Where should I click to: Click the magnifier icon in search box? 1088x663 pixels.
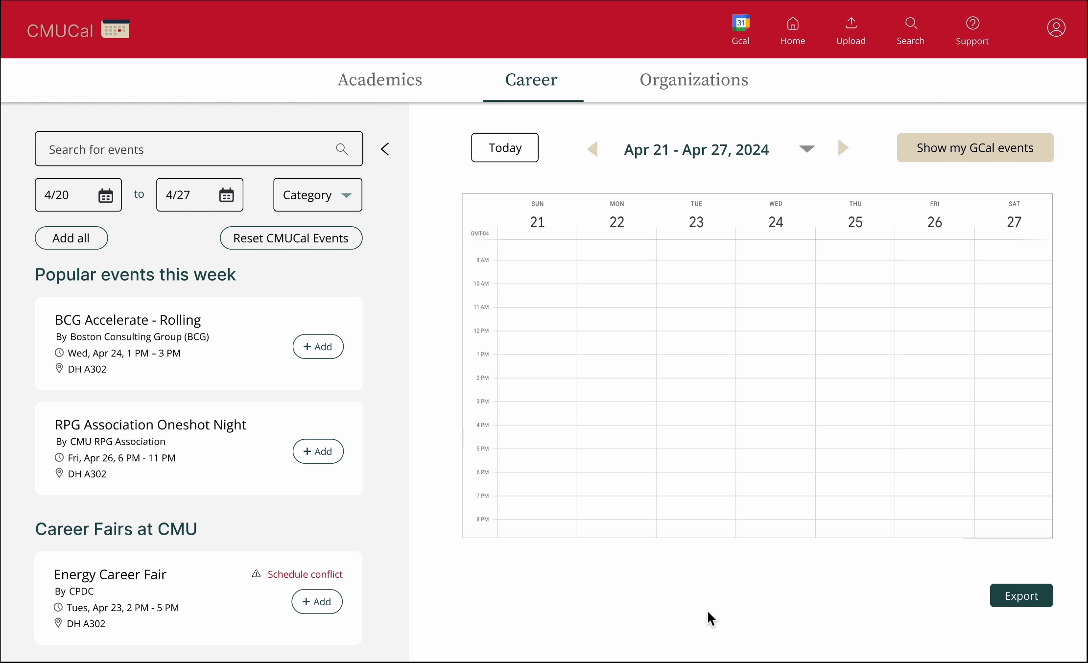342,149
